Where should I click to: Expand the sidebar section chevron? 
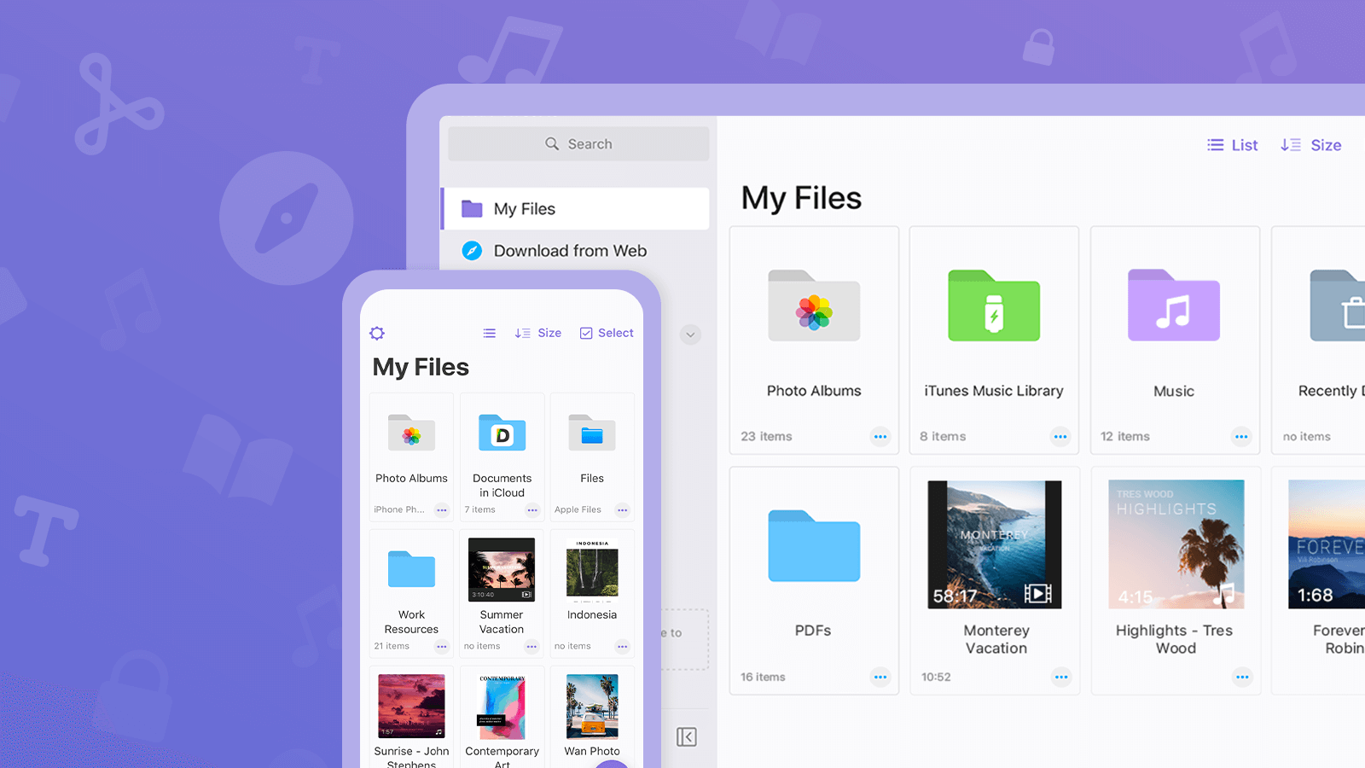pos(691,335)
